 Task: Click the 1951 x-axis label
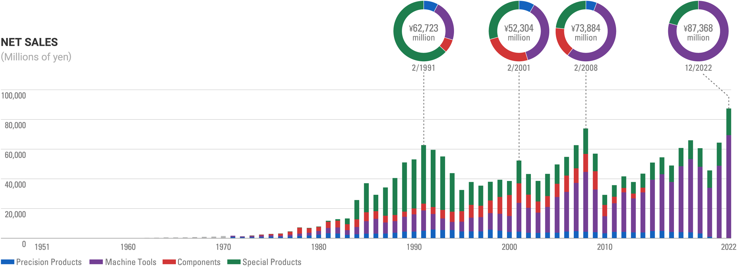[42, 247]
